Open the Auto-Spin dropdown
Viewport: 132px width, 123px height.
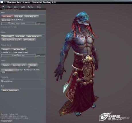coord(9,71)
